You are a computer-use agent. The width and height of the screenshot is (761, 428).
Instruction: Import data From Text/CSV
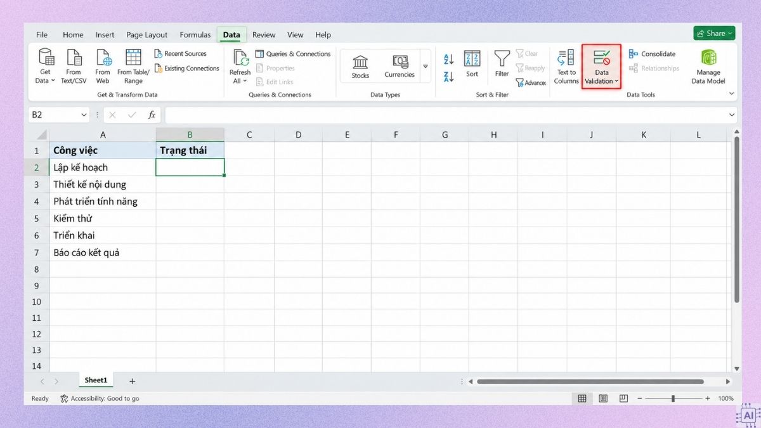pos(74,66)
